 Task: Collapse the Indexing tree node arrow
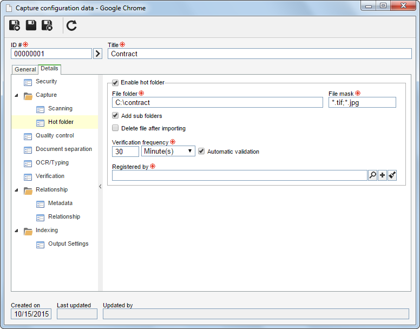click(17, 231)
